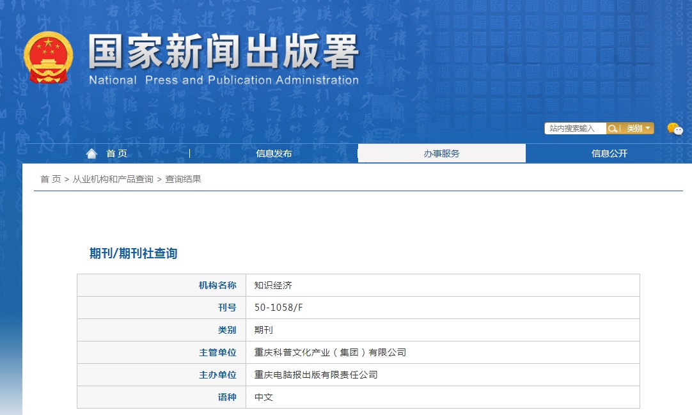Select the 知识经济 institution name cell
This screenshot has height=415, width=692.
pos(272,285)
